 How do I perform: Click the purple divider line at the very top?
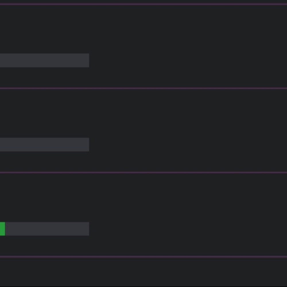pos(143,4)
